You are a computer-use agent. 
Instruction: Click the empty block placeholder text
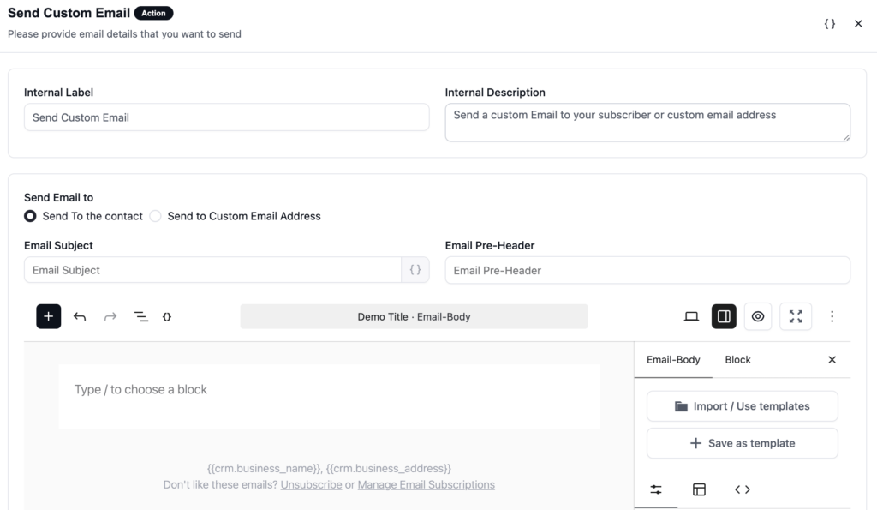pyautogui.click(x=140, y=390)
